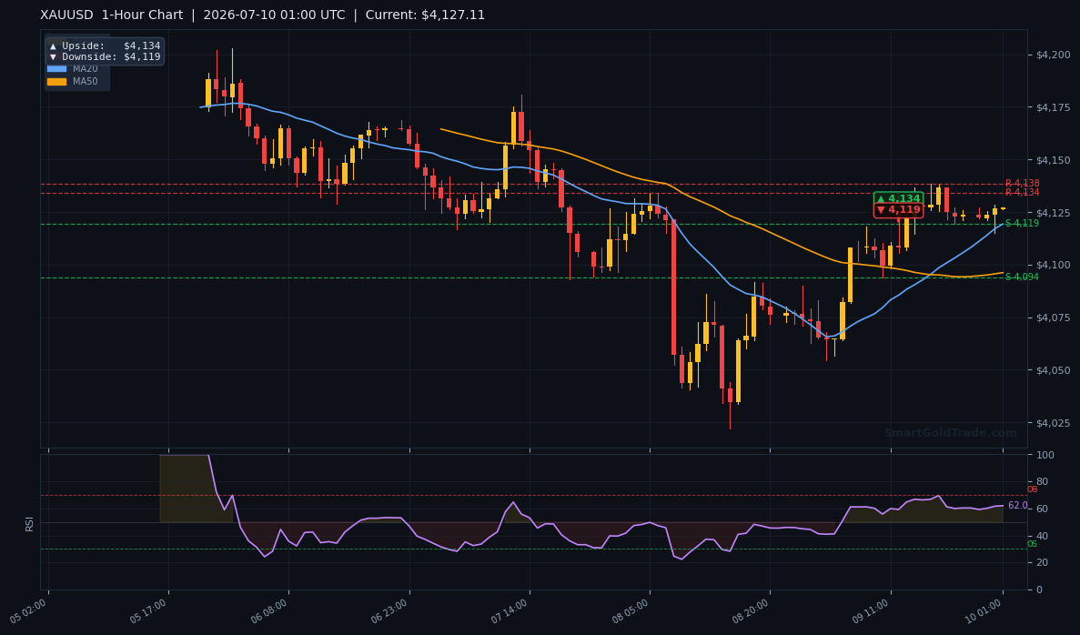The image size is (1080, 635).
Task: Click the XAUUSD 1-Hour Chart title
Action: coord(112,15)
